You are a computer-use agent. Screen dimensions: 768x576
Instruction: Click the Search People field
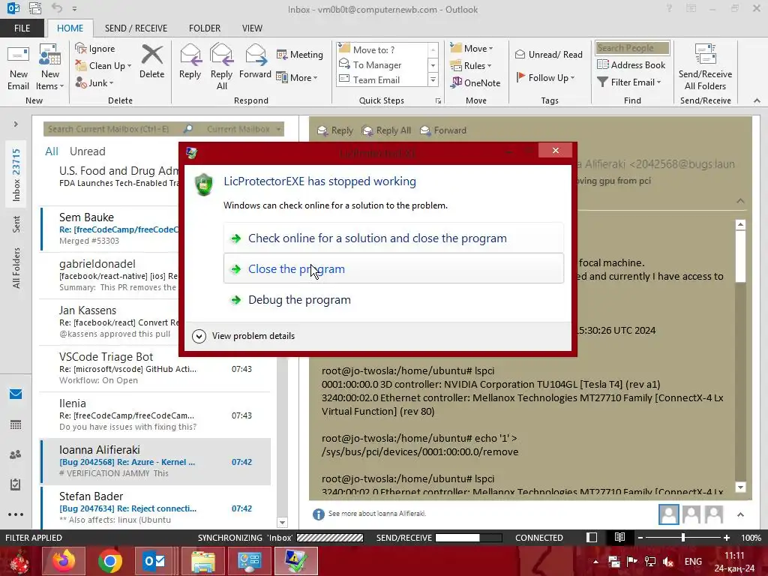click(632, 48)
